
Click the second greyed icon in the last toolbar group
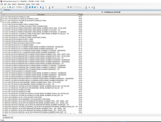(x=92, y=7)
